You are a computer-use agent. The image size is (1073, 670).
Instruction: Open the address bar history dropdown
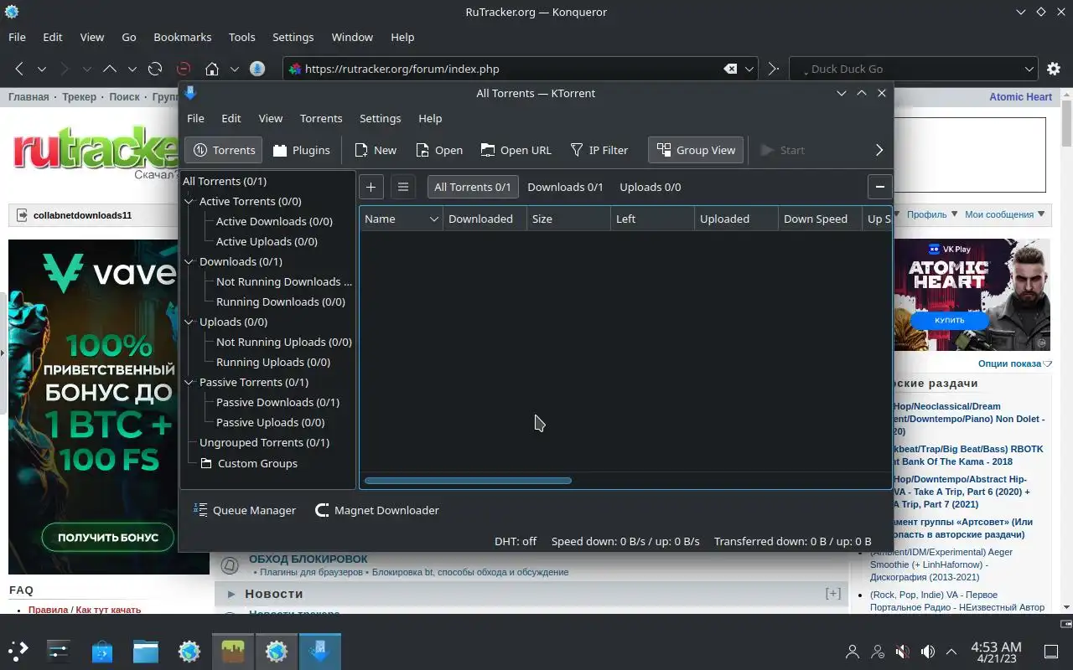point(749,69)
